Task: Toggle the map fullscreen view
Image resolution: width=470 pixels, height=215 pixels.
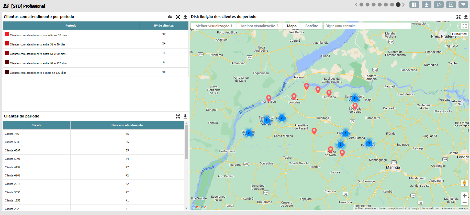Action: 464,26
